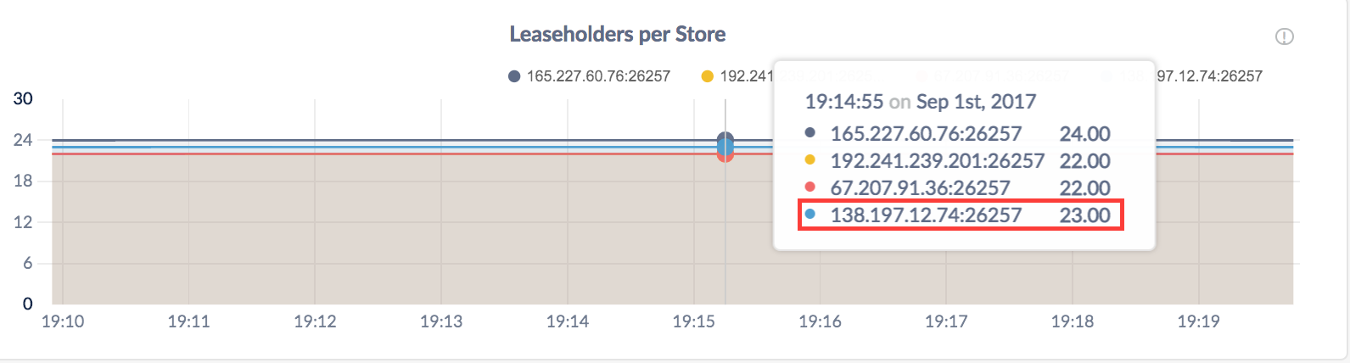
Task: Click the 12 y-axis label
Action: [x=23, y=222]
